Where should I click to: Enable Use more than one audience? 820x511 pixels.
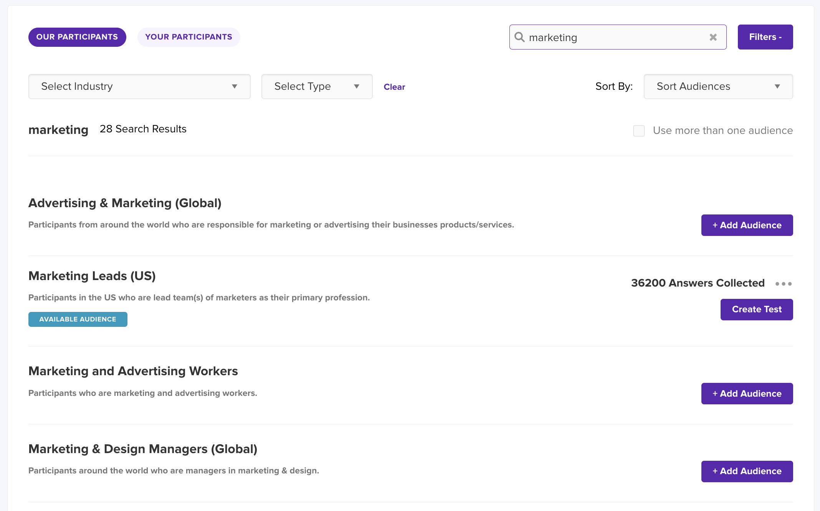click(x=639, y=131)
